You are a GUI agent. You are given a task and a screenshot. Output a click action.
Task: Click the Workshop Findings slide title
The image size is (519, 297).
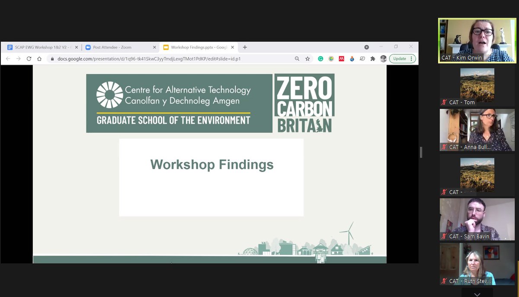coord(212,165)
